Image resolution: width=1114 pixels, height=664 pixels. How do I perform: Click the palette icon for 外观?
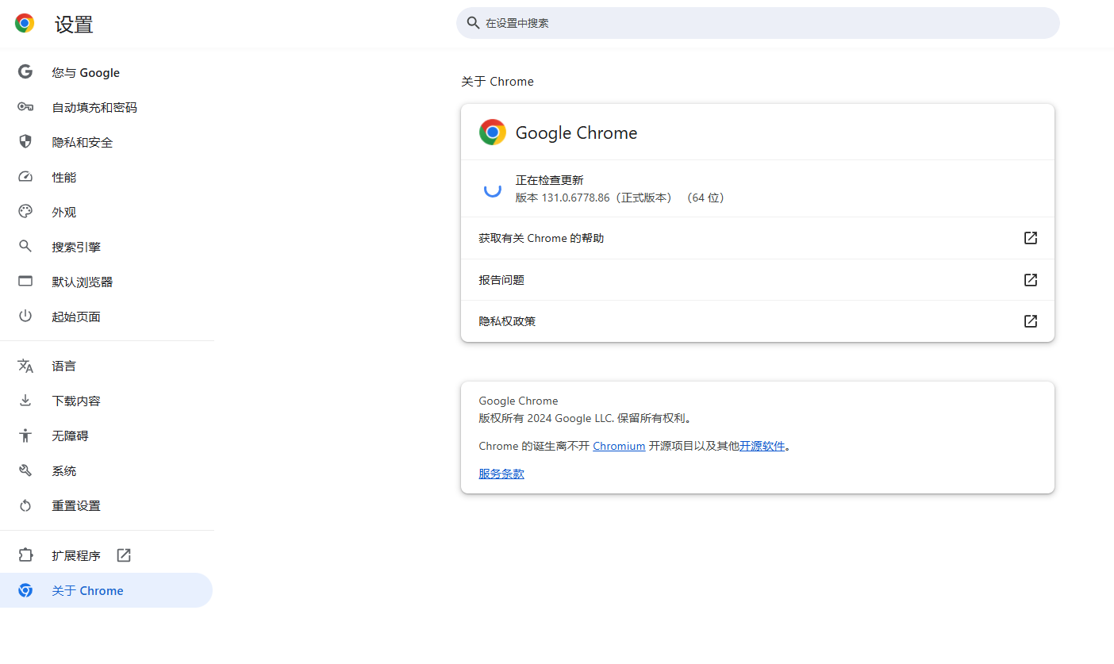[x=25, y=212]
